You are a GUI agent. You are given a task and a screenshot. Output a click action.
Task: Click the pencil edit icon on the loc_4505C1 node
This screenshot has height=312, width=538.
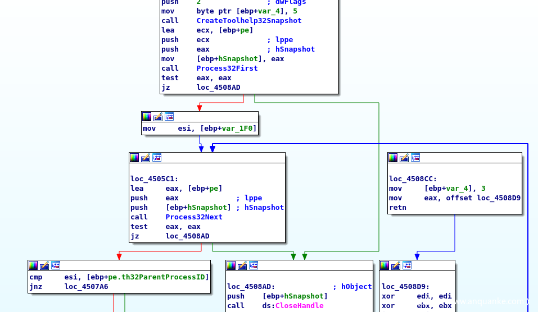146,158
